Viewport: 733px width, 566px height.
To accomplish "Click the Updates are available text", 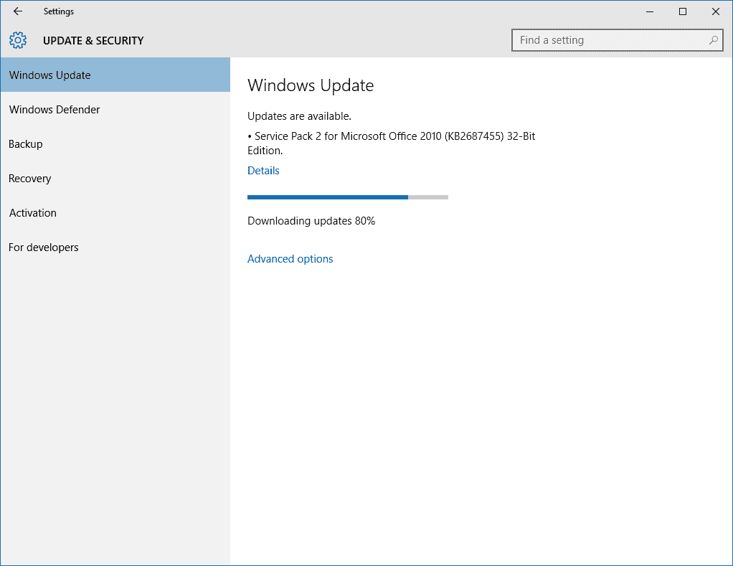I will click(x=299, y=116).
